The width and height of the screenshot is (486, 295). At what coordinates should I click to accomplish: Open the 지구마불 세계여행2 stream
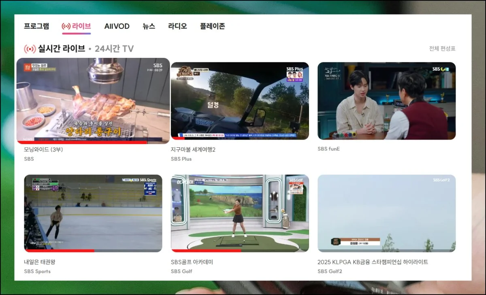click(240, 101)
